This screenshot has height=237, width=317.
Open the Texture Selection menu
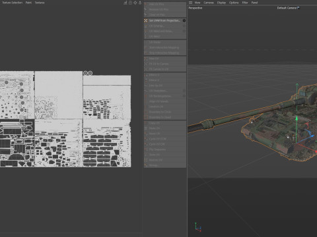tap(13, 3)
